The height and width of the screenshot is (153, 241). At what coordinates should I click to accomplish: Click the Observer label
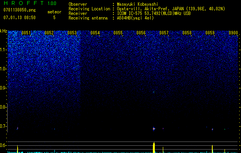(x=78, y=4)
